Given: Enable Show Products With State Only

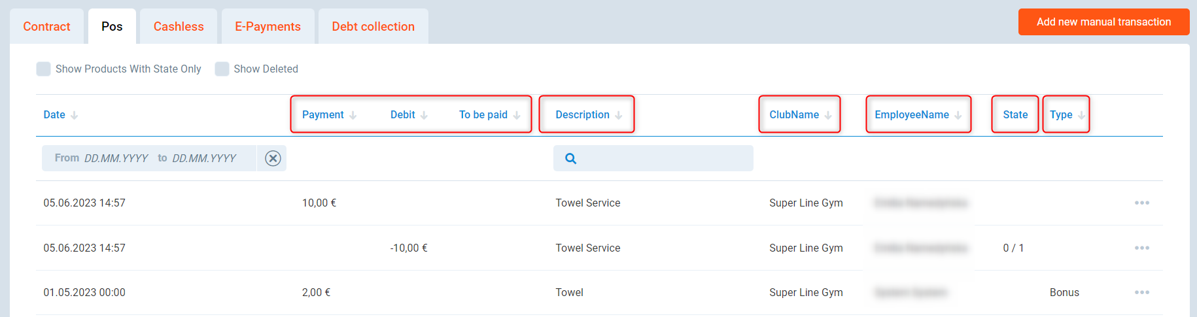Looking at the screenshot, I should (44, 69).
